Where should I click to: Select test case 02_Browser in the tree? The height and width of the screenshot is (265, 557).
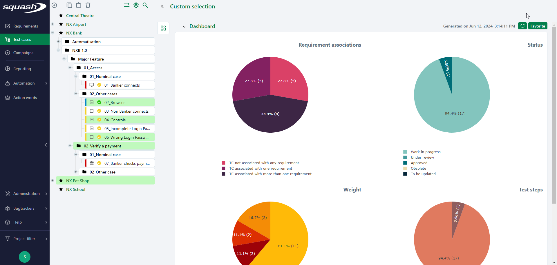tap(114, 102)
